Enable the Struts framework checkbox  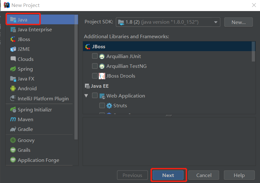pyautogui.click(x=102, y=105)
